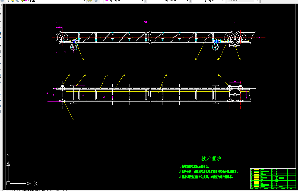This screenshot has width=298, height=191.
Task: Select technical requirement note line 2
Action: pos(208,172)
